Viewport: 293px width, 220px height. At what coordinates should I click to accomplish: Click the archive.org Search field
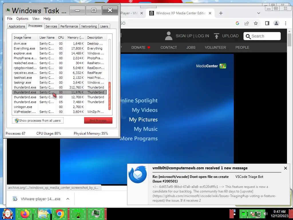[x=262, y=36]
